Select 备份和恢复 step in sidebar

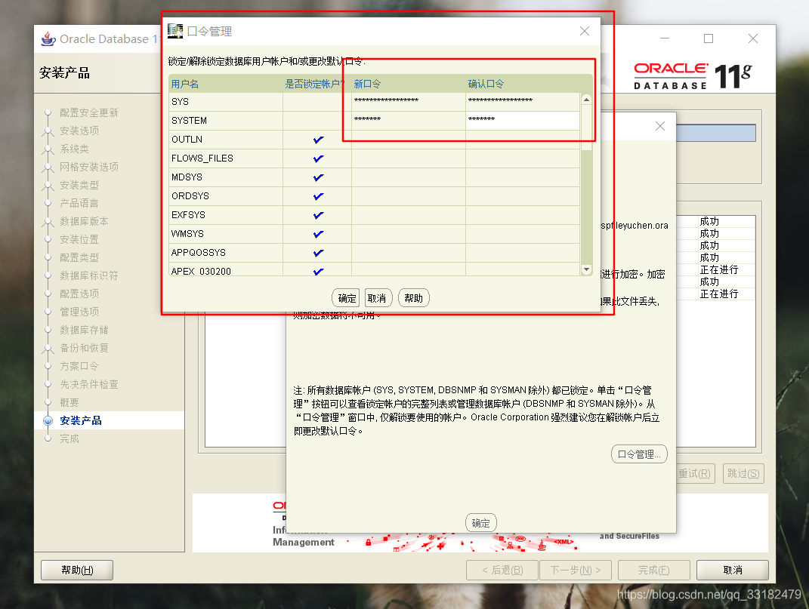click(x=84, y=348)
